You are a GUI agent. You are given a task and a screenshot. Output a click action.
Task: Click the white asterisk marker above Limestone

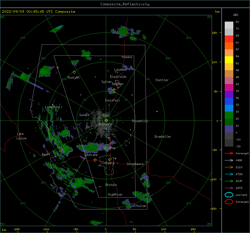[52, 104]
